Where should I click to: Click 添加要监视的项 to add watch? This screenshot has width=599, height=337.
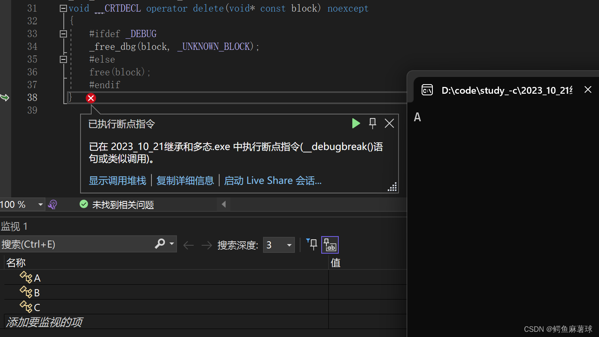44,322
